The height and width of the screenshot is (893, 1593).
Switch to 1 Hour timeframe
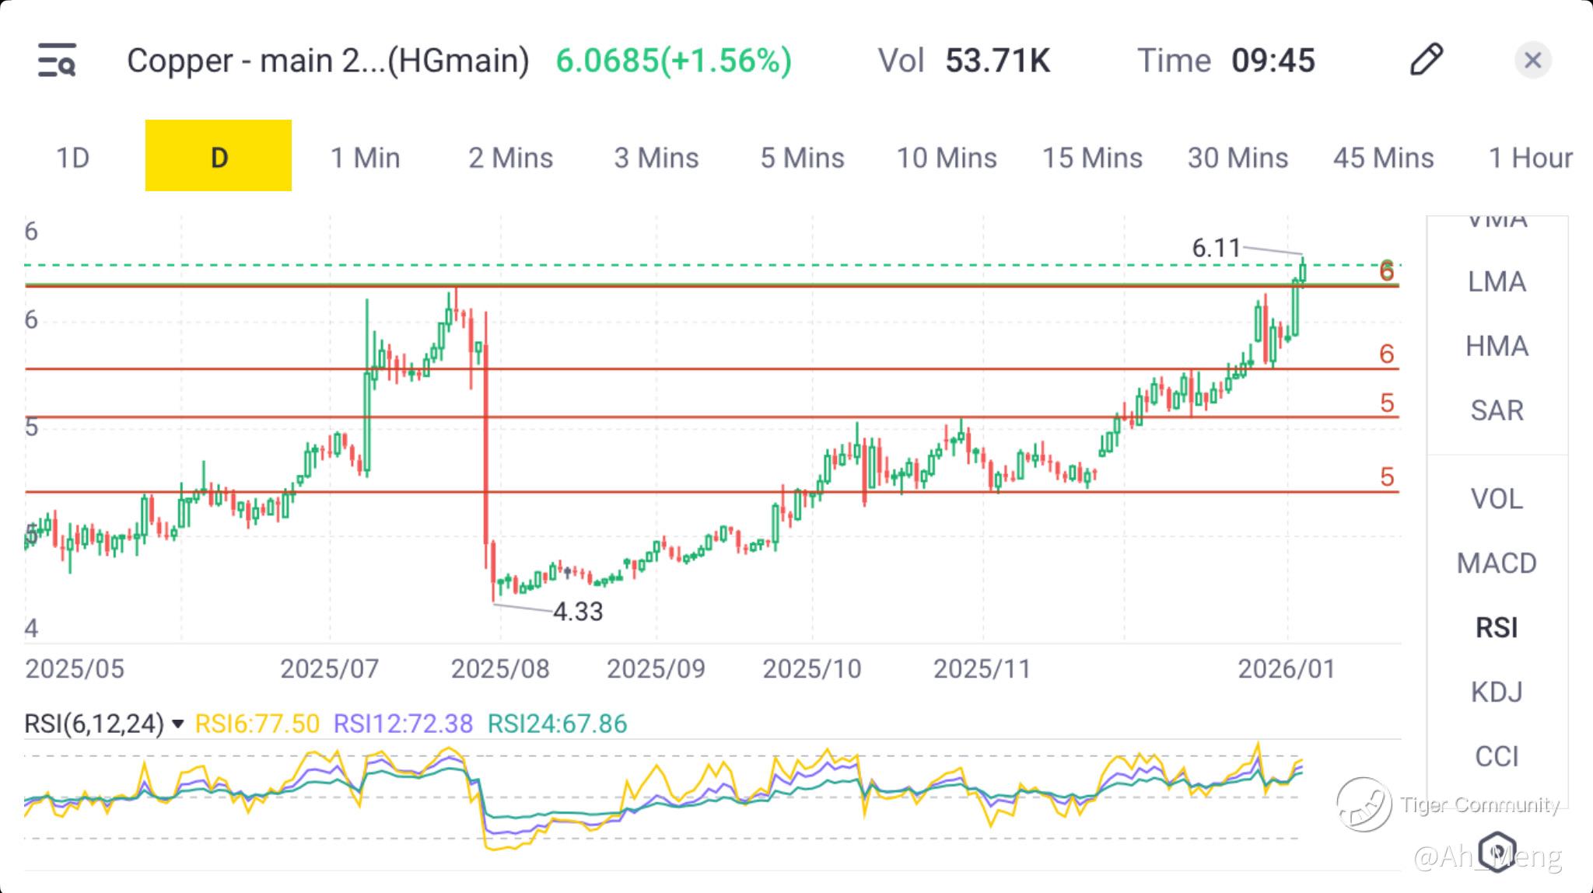pyautogui.click(x=1530, y=158)
